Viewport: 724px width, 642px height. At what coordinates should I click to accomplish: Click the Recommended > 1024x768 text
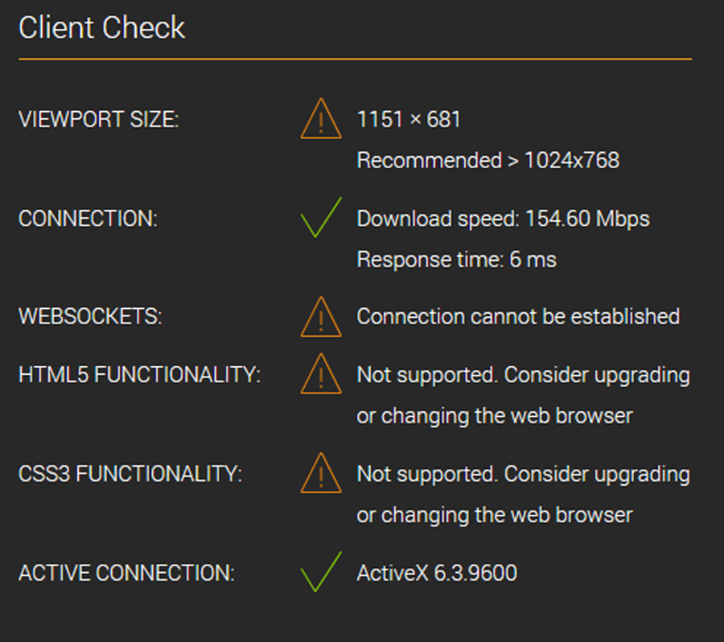(x=488, y=161)
